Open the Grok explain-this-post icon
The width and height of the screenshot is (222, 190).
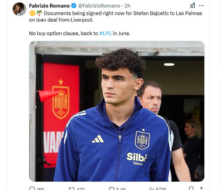(192, 5)
